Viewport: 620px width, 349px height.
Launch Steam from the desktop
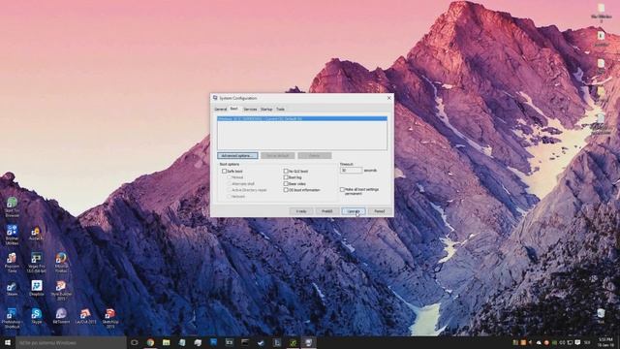12,289
